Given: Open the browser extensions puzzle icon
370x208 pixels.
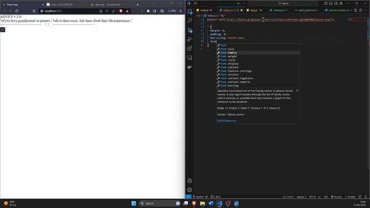Looking at the screenshot, I should pyautogui.click(x=148, y=11).
